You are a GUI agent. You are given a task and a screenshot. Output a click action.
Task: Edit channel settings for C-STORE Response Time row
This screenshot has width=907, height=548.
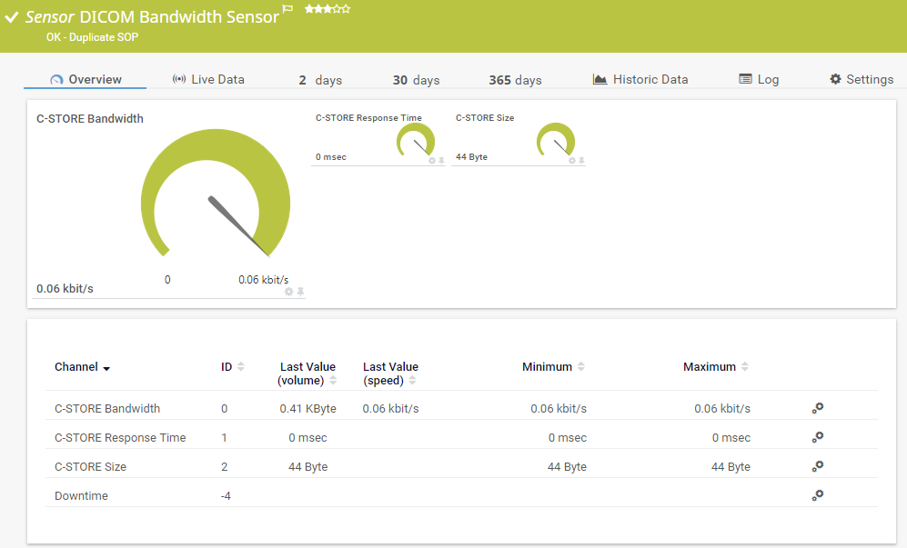817,437
